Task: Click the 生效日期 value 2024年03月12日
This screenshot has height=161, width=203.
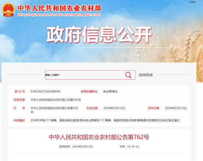Action: pyautogui.click(x=114, y=108)
